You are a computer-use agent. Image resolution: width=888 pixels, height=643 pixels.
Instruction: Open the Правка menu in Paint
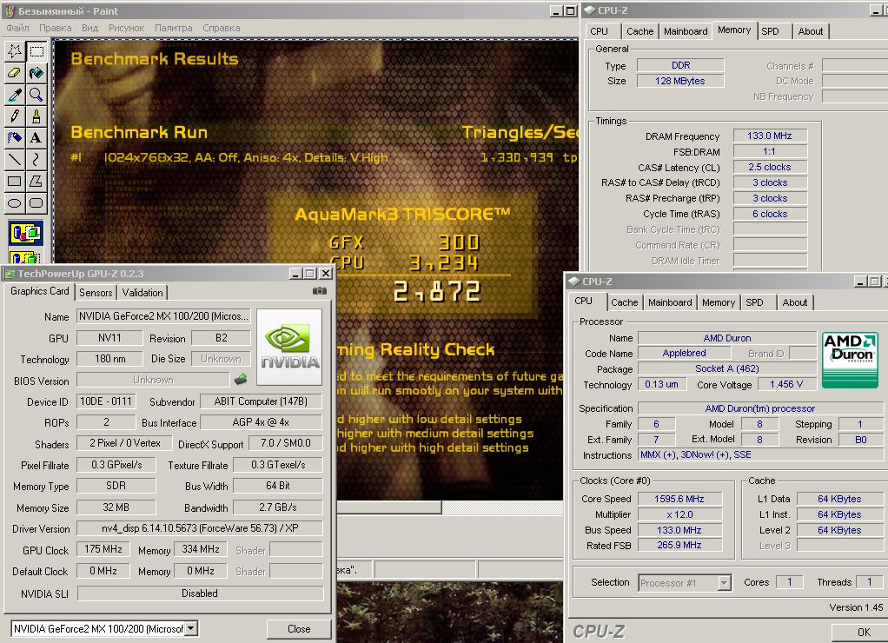(56, 28)
